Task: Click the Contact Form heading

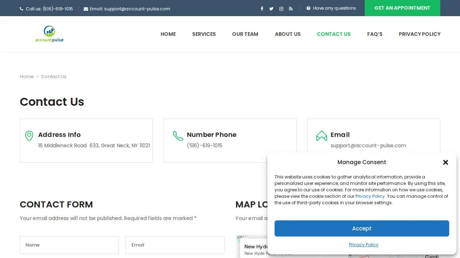Action: pos(56,204)
